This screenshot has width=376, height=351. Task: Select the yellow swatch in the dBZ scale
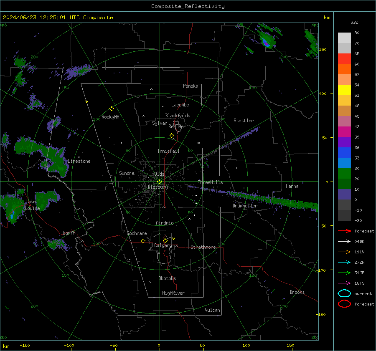click(x=344, y=90)
